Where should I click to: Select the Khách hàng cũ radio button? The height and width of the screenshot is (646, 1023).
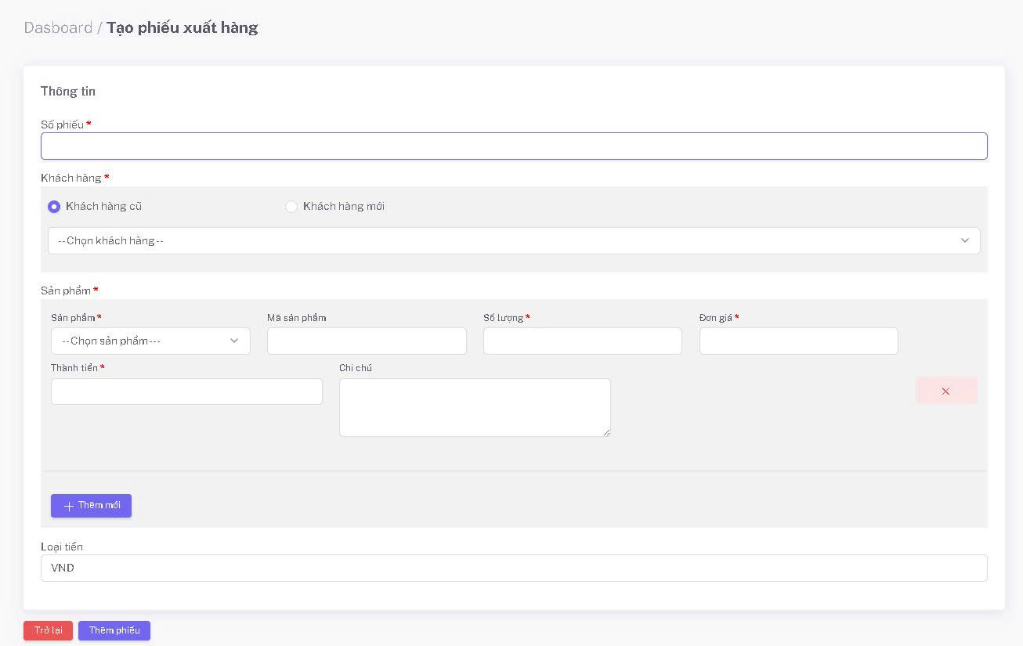(54, 207)
